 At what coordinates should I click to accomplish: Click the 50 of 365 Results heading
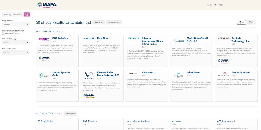(64, 22)
